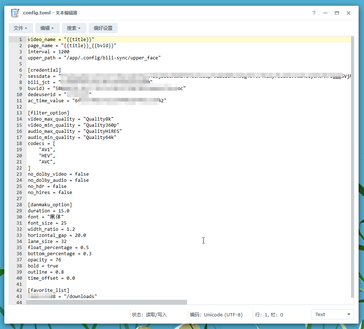
Task: Open the 编辑 menu
Action: click(x=47, y=28)
